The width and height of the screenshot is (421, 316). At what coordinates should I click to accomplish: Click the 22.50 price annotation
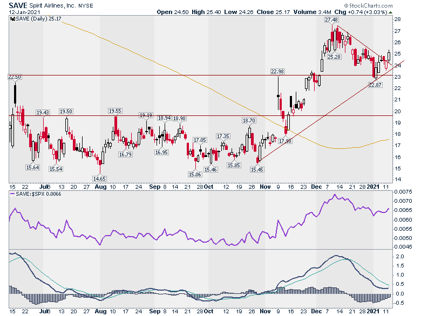click(x=15, y=77)
